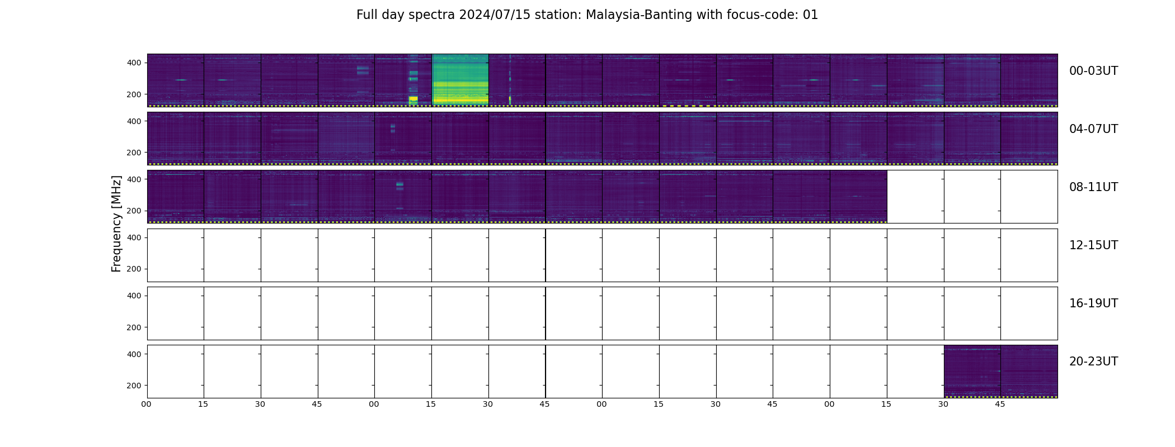Open the bright green-yellow spectrum panel in 00-03UT row
The image size is (1175, 447).
460,80
